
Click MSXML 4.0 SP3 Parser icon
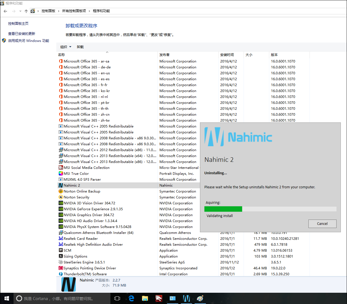tap(61, 180)
